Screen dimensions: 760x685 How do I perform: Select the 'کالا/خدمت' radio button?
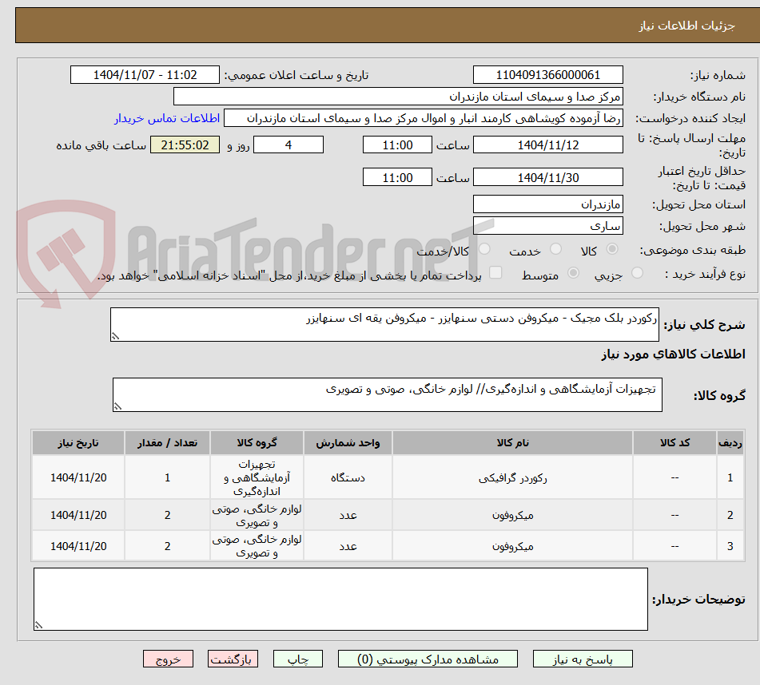pos(484,249)
